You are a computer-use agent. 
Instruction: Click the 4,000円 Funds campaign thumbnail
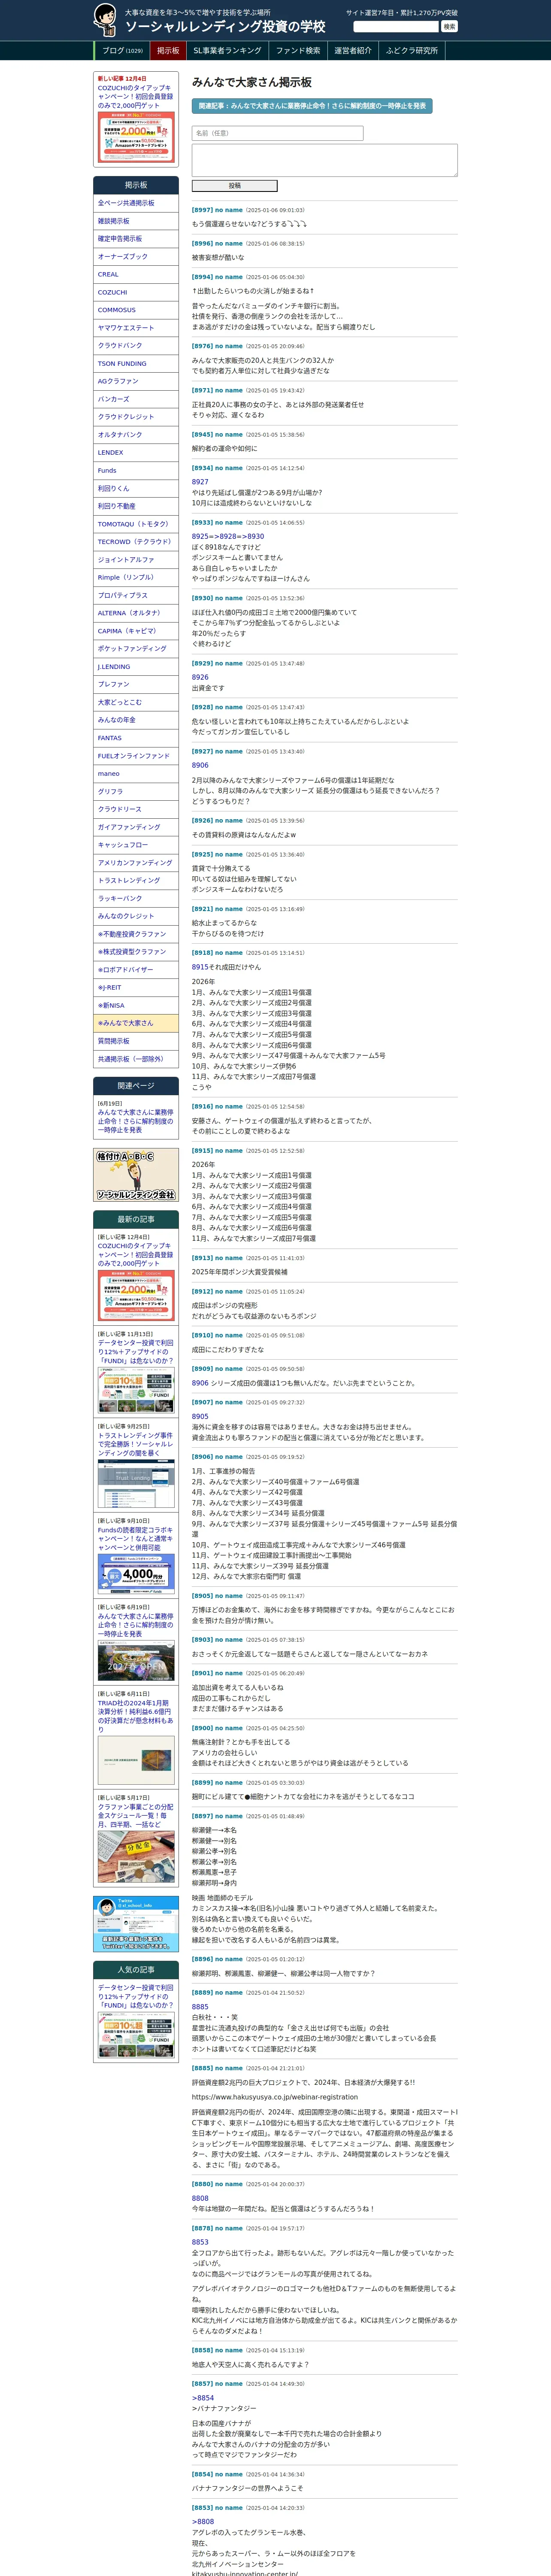(x=136, y=1575)
